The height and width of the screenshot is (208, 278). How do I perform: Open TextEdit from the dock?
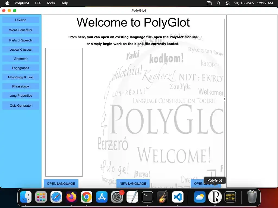click(132, 197)
